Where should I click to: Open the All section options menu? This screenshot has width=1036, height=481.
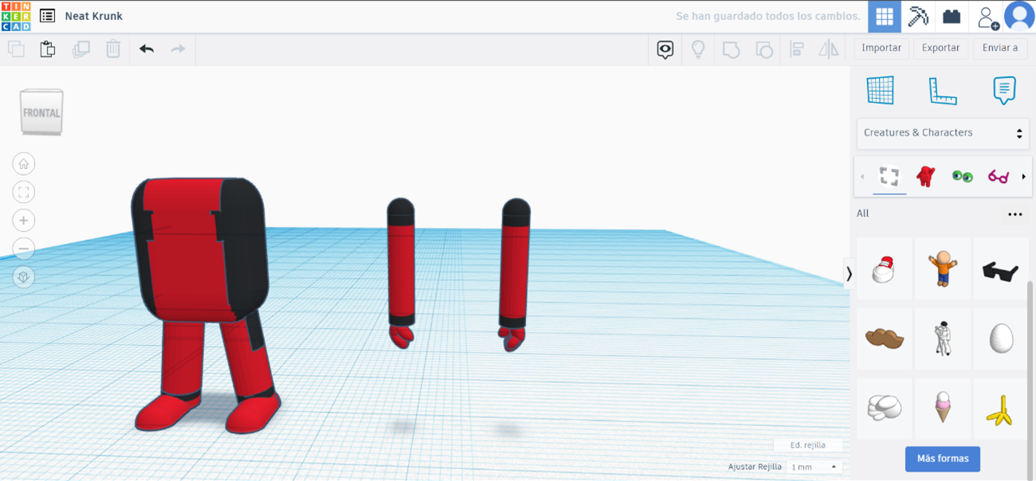pos(1015,213)
